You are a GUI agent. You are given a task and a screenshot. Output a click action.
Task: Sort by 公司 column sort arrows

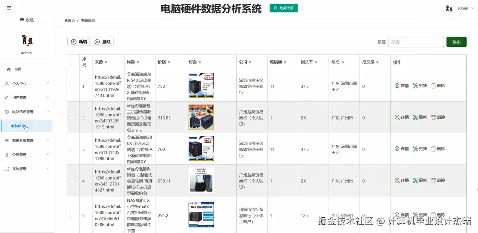click(x=250, y=62)
